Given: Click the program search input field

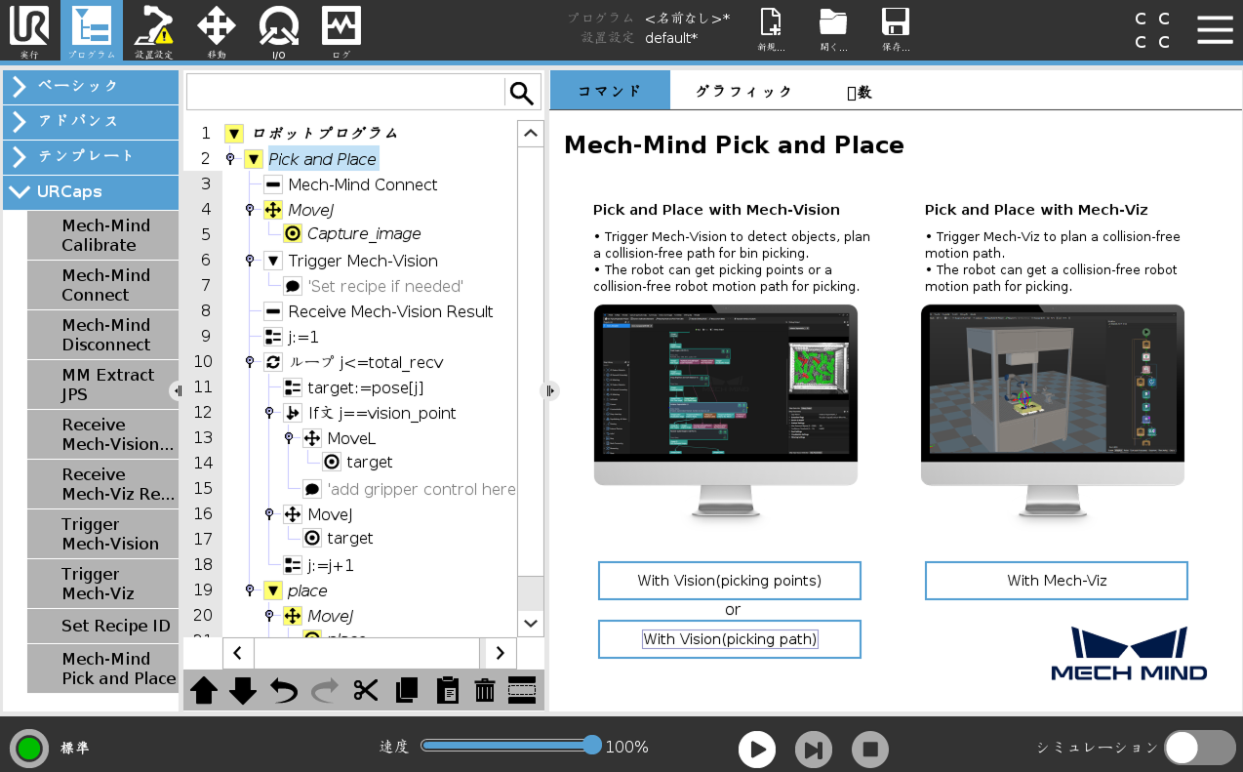Looking at the screenshot, I should (345, 93).
